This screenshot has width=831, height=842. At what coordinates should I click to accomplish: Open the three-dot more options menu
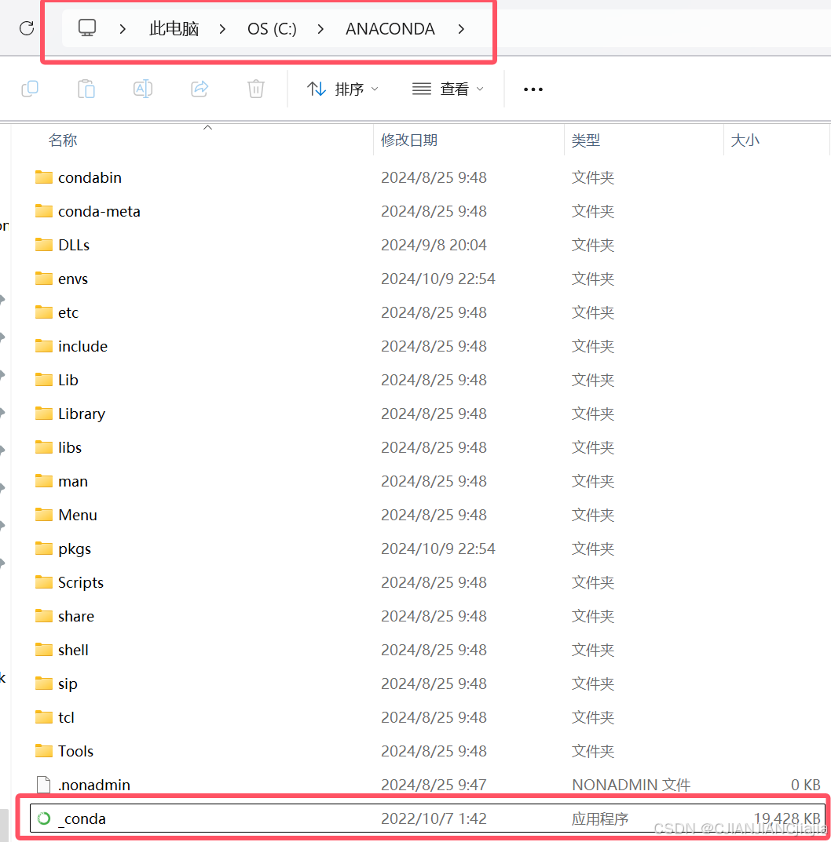coord(533,89)
